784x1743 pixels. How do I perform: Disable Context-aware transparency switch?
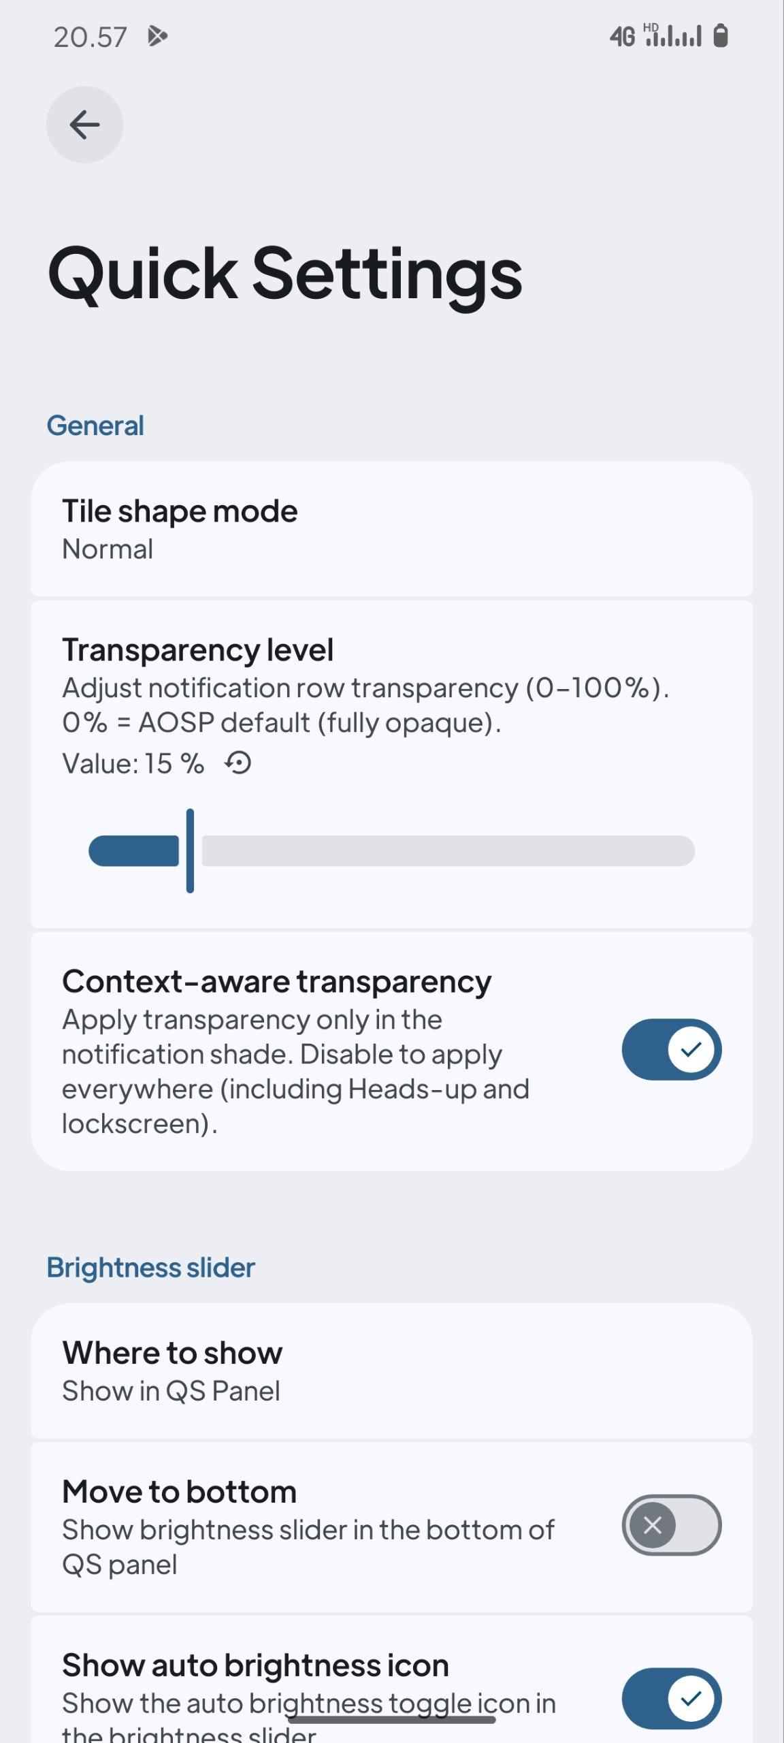coord(671,1049)
